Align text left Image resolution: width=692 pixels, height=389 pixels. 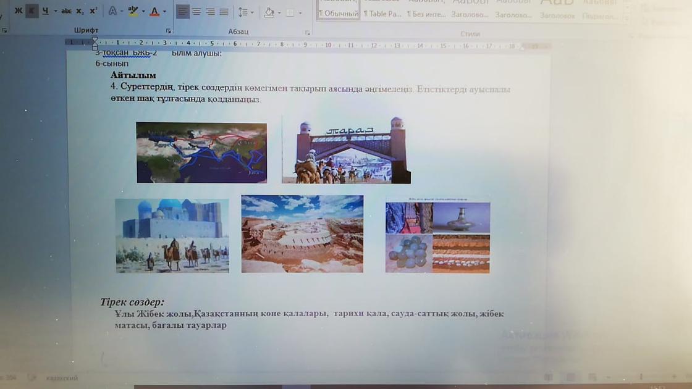click(x=182, y=12)
